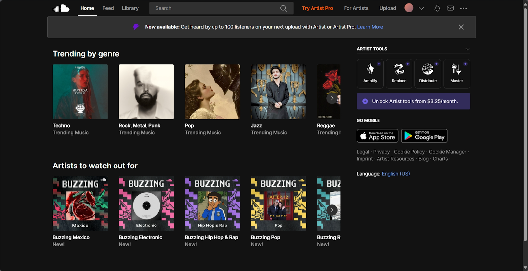Collapse the Artist Tools section chevron

pos(467,49)
